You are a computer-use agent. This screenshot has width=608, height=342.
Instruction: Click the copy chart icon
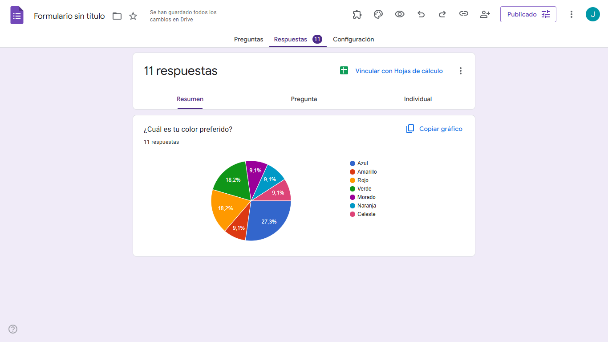[x=410, y=129]
